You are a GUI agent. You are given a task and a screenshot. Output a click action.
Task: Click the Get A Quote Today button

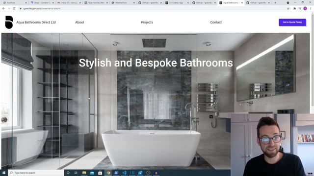292,22
